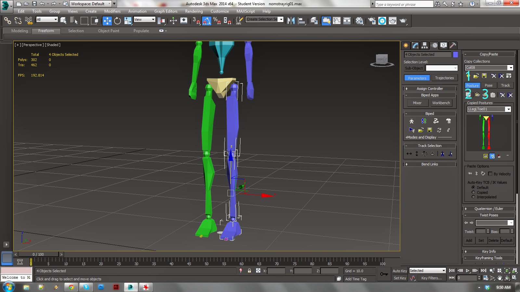Switch to the Freeform ribbon tab
The height and width of the screenshot is (292, 520).
[46, 31]
